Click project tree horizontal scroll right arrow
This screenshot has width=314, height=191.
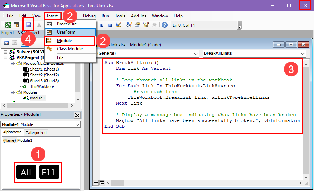pyautogui.click(x=72, y=105)
